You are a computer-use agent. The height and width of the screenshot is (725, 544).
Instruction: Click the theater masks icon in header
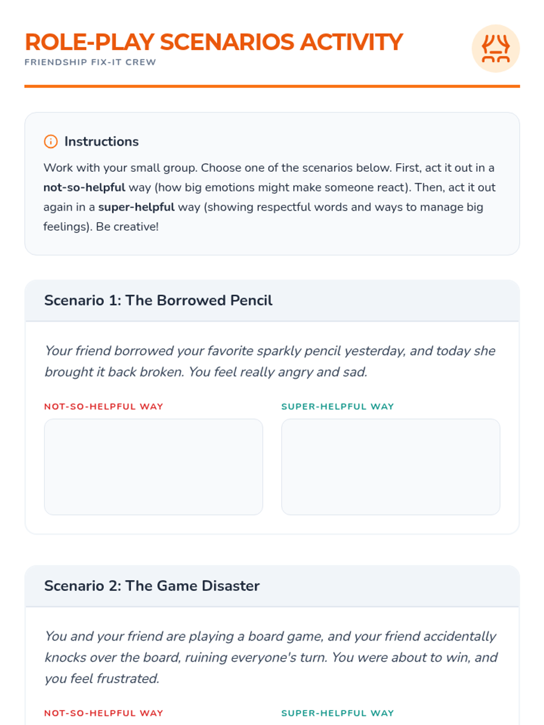pos(495,48)
